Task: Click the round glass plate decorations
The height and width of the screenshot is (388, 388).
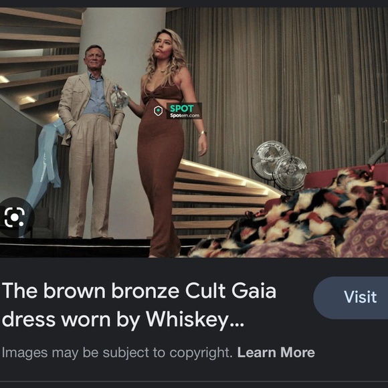Action: pyautogui.click(x=280, y=166)
